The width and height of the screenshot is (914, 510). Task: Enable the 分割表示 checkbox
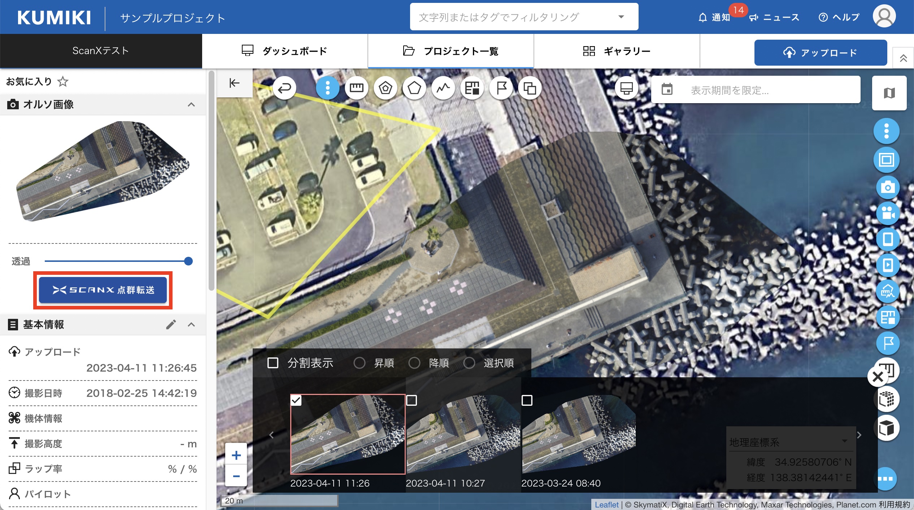273,363
